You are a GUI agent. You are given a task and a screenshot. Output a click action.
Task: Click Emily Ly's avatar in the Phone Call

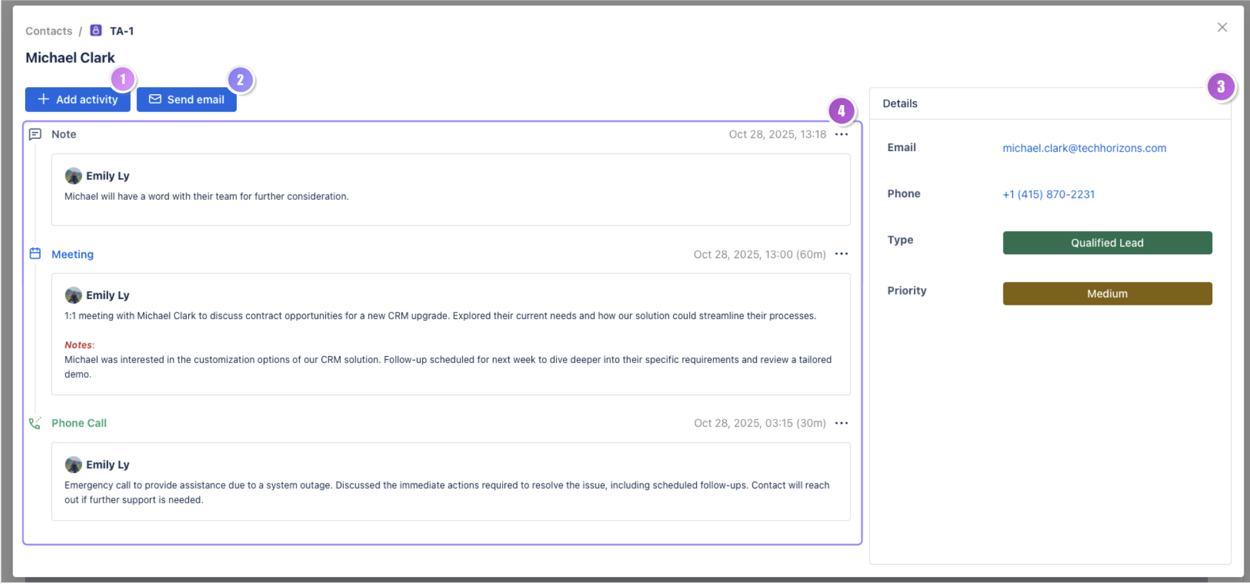pos(74,464)
